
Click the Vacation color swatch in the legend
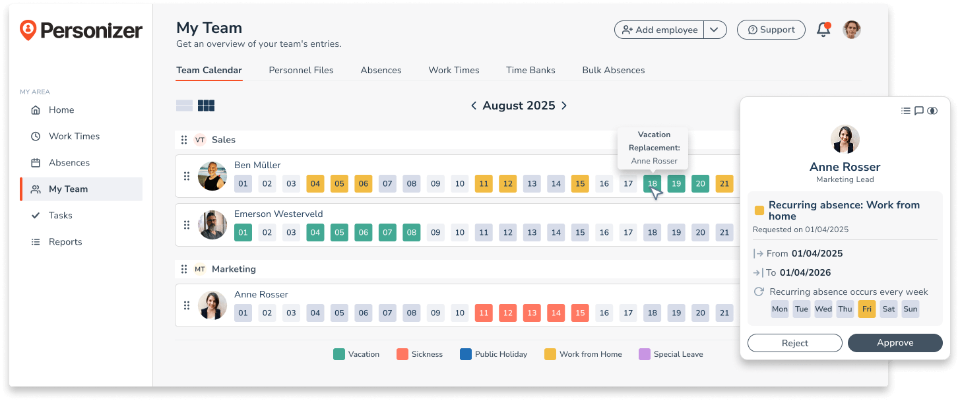click(x=338, y=354)
